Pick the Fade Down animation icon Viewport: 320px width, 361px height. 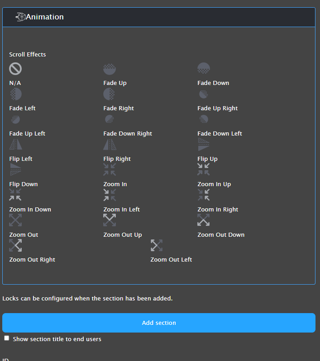(204, 69)
